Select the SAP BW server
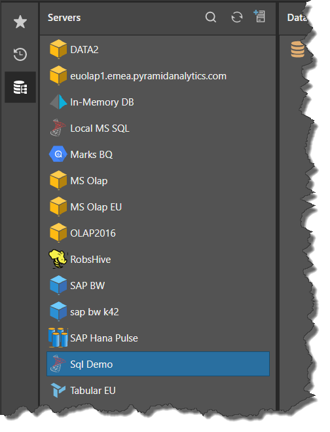 (158, 285)
